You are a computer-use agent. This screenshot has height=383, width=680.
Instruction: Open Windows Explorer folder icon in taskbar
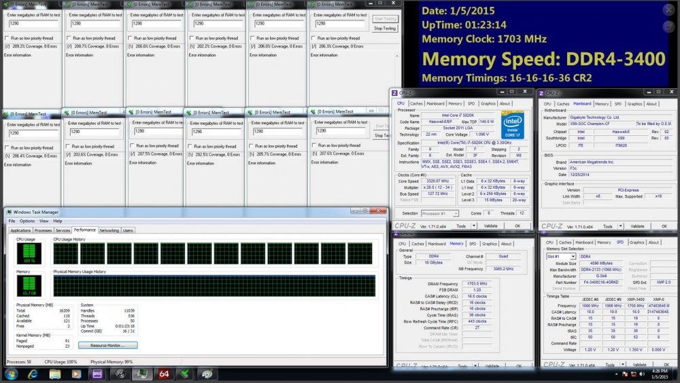click(x=55, y=374)
